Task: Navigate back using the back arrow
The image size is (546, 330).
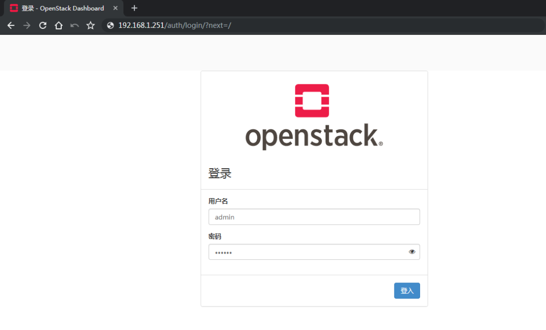Action: pos(11,25)
